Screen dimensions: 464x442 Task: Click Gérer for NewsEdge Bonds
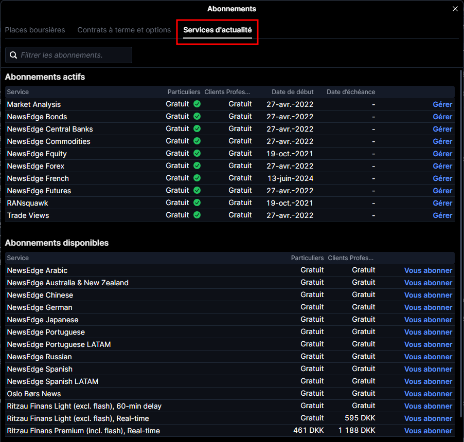click(x=442, y=117)
